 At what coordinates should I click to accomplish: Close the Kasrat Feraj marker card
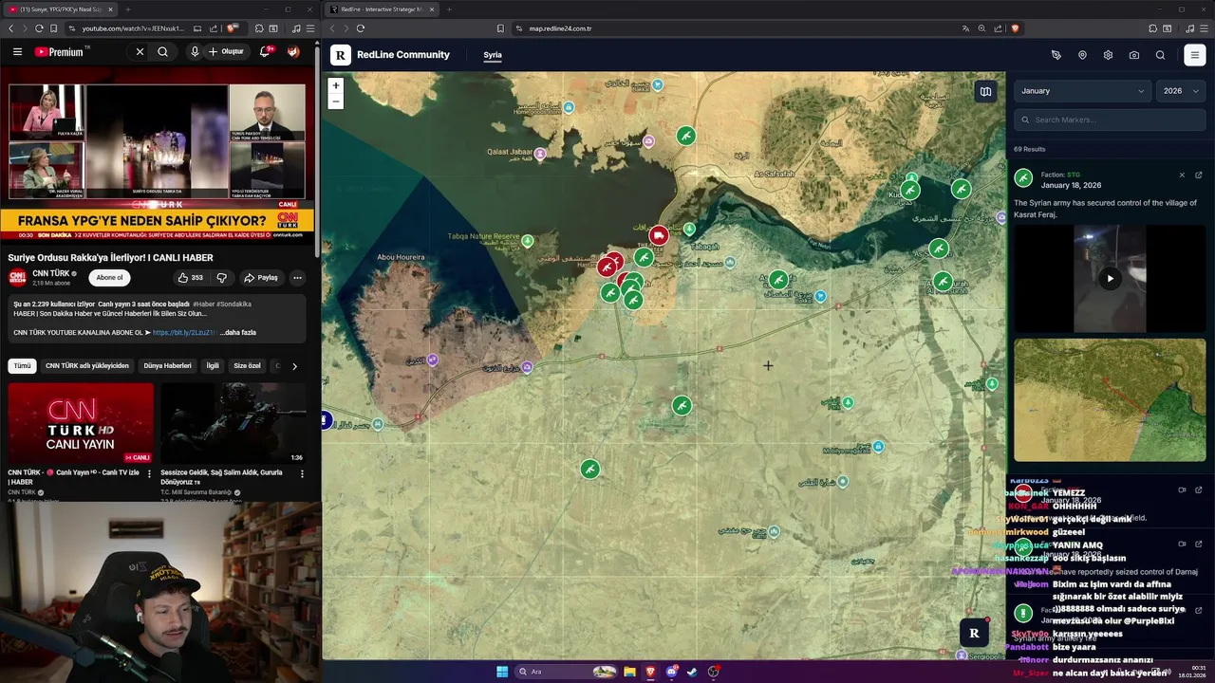[x=1182, y=175]
